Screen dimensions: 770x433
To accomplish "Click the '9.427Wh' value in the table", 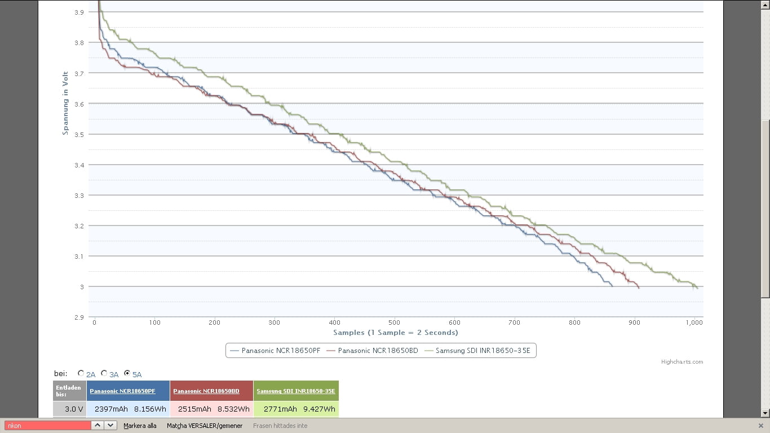I will (x=319, y=409).
